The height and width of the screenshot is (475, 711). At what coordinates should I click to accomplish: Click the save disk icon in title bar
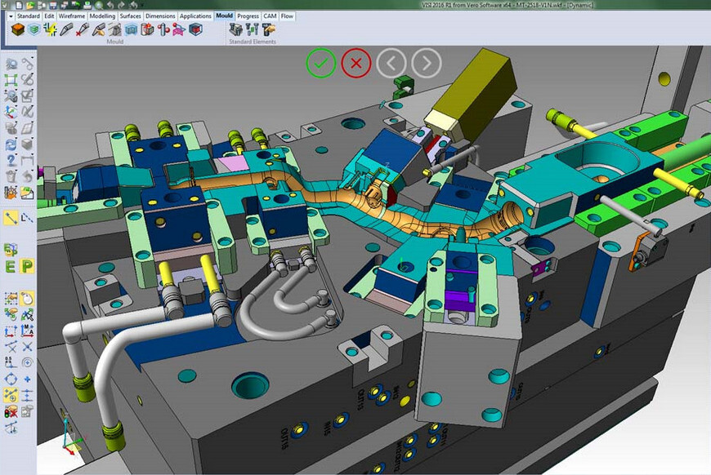pos(53,6)
